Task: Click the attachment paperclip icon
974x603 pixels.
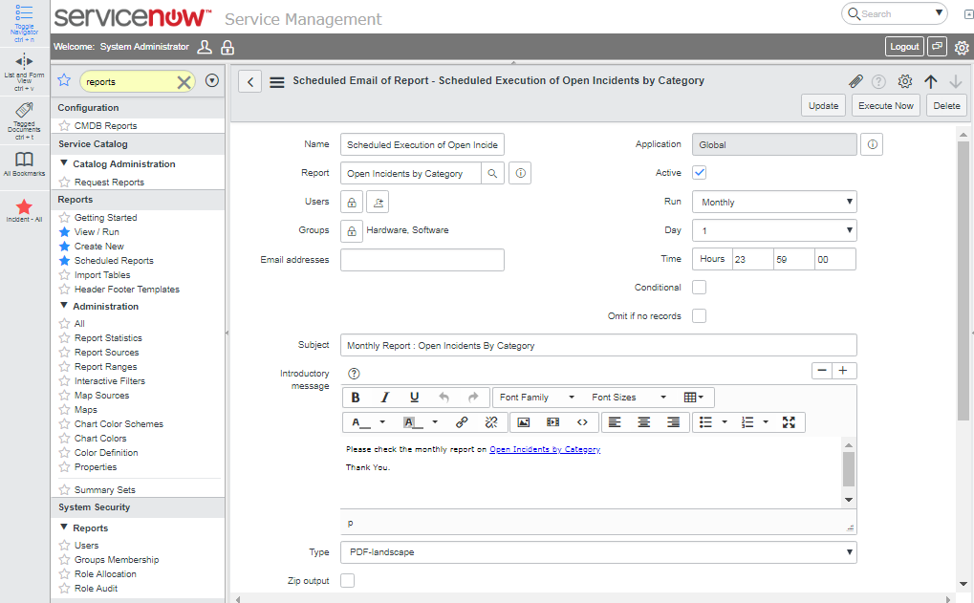Action: pos(855,82)
